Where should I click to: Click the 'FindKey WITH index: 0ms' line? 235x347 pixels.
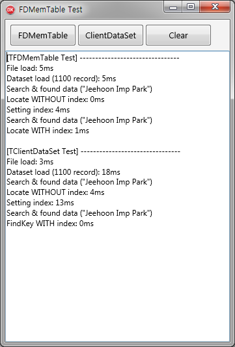point(50,224)
